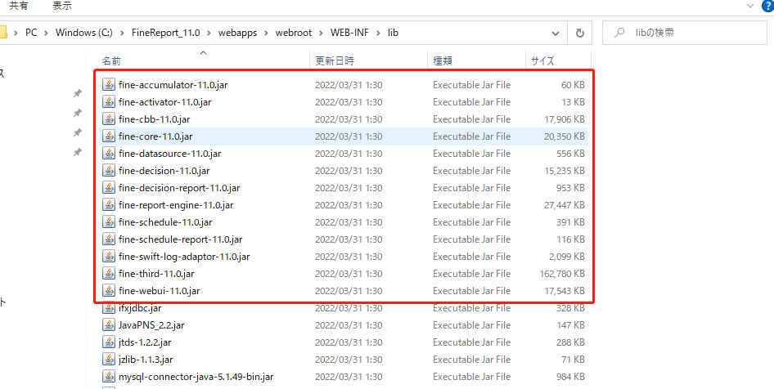Expand the chevron after FineReport_11.0 in path
Viewport: 774px width, 389px height.
pos(209,33)
